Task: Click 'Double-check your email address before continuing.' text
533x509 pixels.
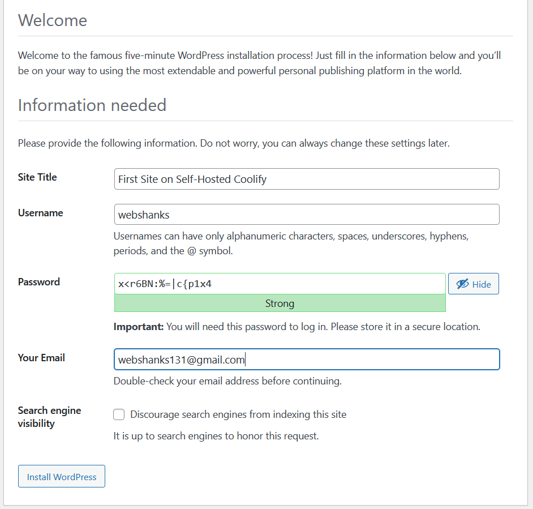Action: click(x=227, y=381)
